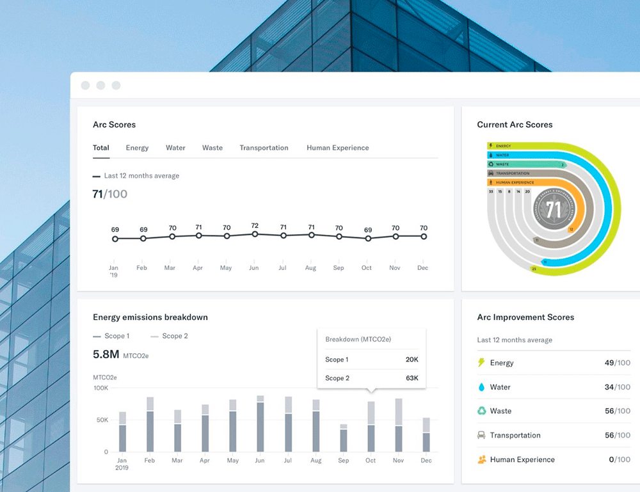Switch to the Energy tab
This screenshot has height=492, width=640.
click(x=137, y=148)
